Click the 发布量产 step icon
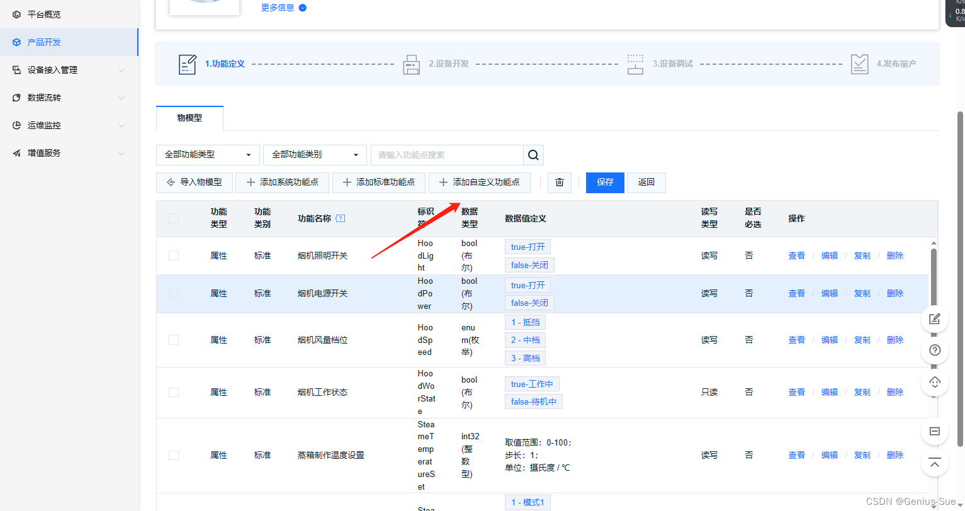965x511 pixels. coord(859,64)
